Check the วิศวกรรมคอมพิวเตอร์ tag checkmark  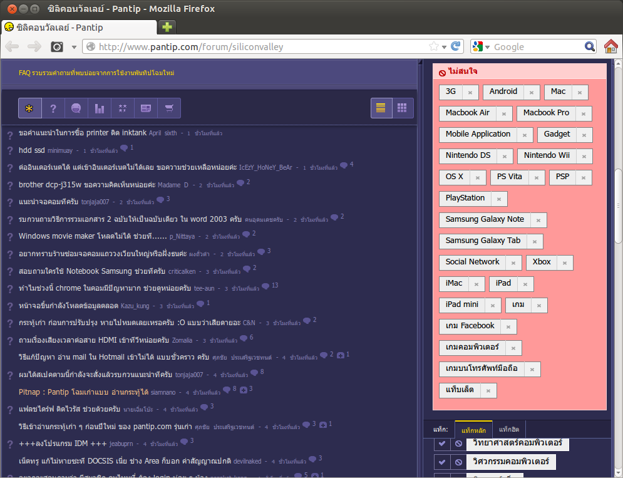[x=442, y=462]
